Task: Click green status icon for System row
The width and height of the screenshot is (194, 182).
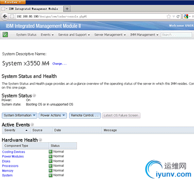Action: click(51, 175)
